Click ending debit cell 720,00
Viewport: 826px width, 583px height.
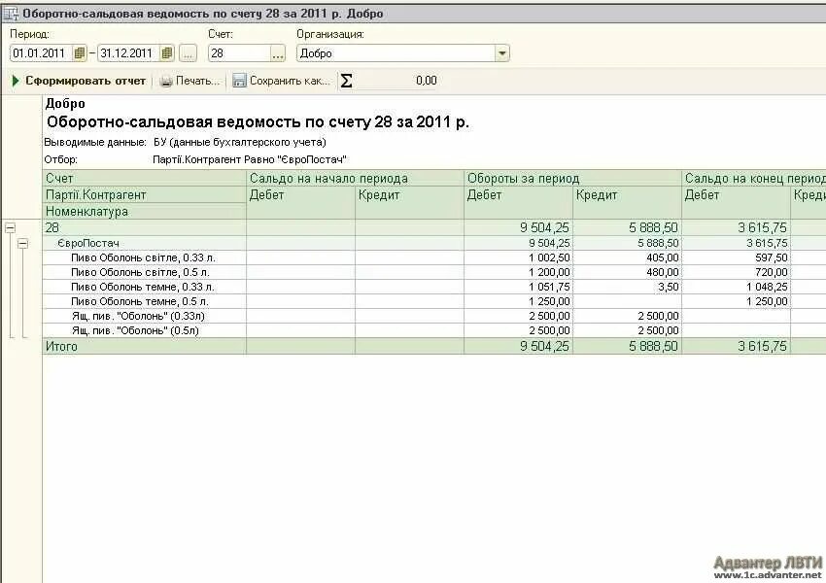coord(737,272)
